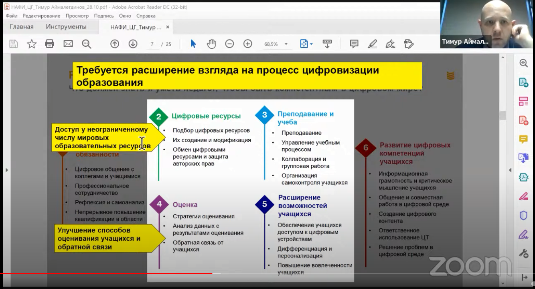Go to next page with down arrow
535x289 pixels.
(x=133, y=44)
